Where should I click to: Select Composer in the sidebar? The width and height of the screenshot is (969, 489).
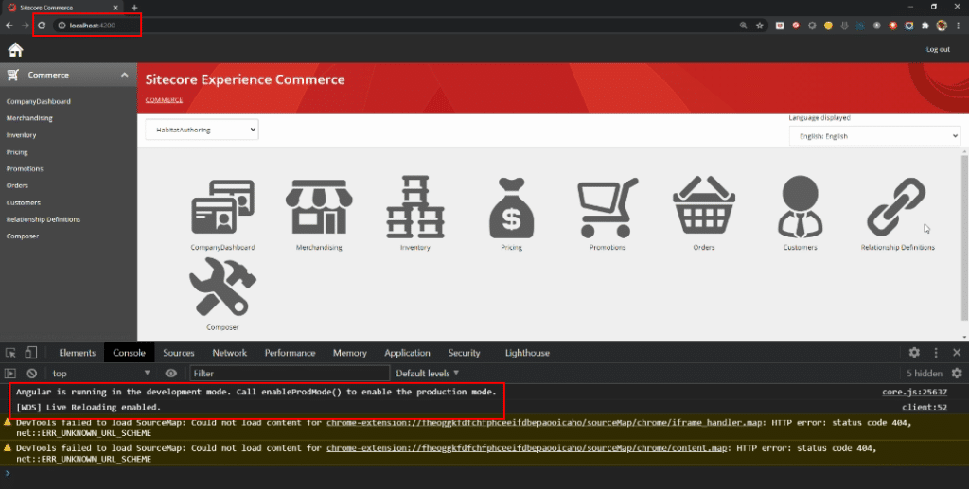(23, 236)
